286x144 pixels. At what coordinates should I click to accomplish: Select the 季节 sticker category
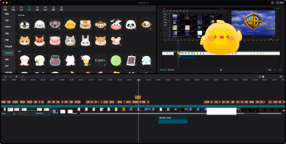(7, 66)
